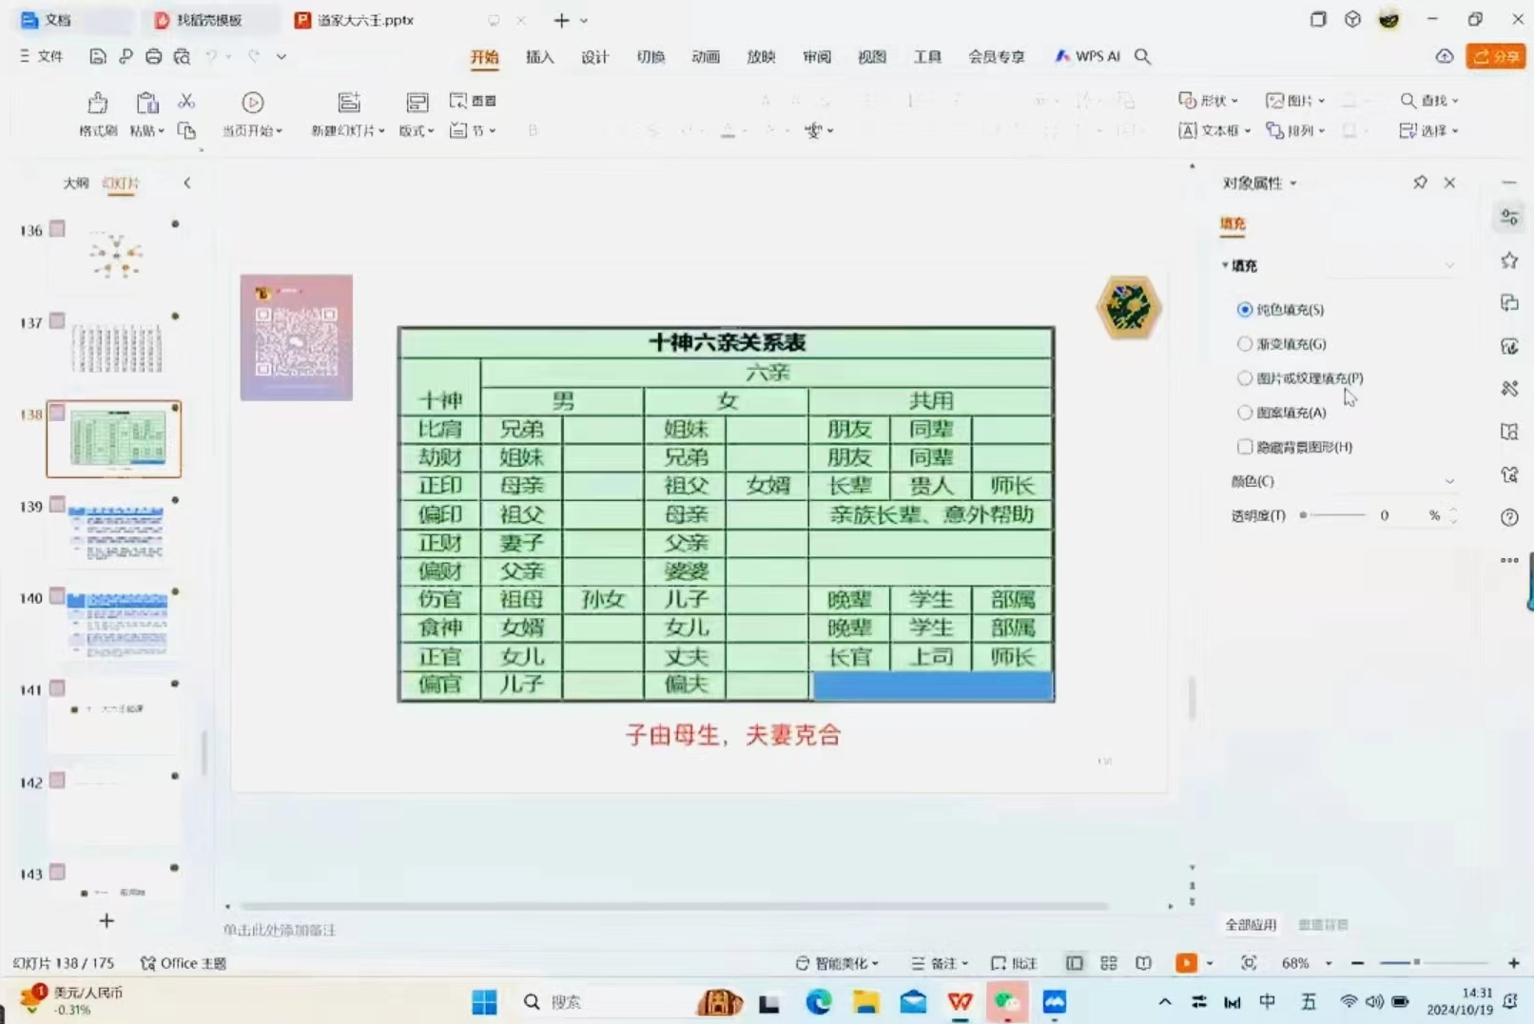The image size is (1534, 1024).
Task: Open the 版式 dropdown
Action: 416,130
